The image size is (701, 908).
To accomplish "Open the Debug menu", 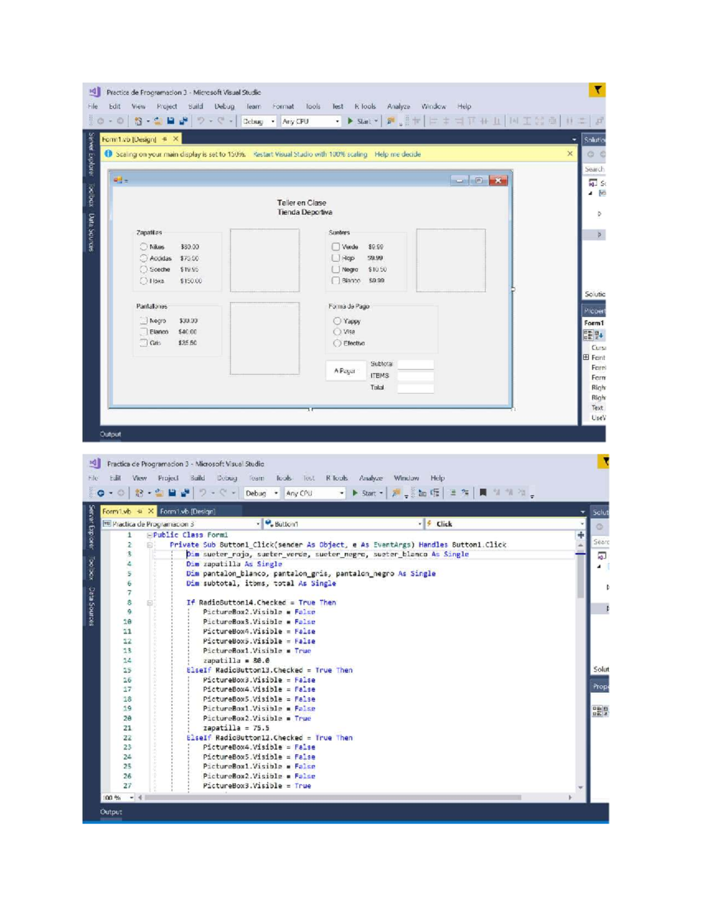I will tap(228, 106).
